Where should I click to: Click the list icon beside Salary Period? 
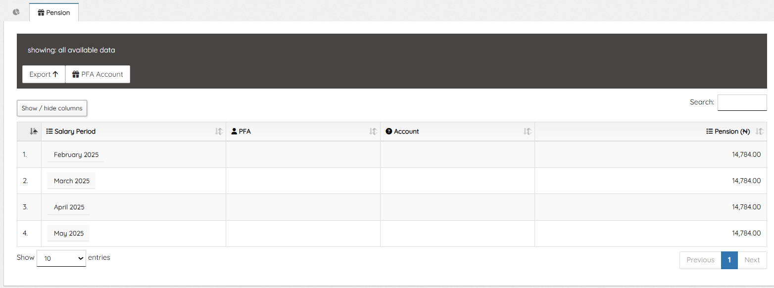coord(49,132)
